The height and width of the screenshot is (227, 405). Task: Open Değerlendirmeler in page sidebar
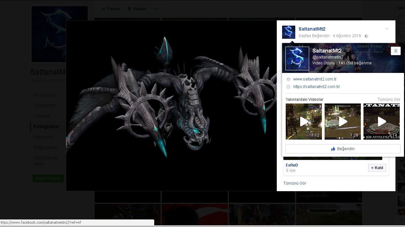(x=45, y=161)
